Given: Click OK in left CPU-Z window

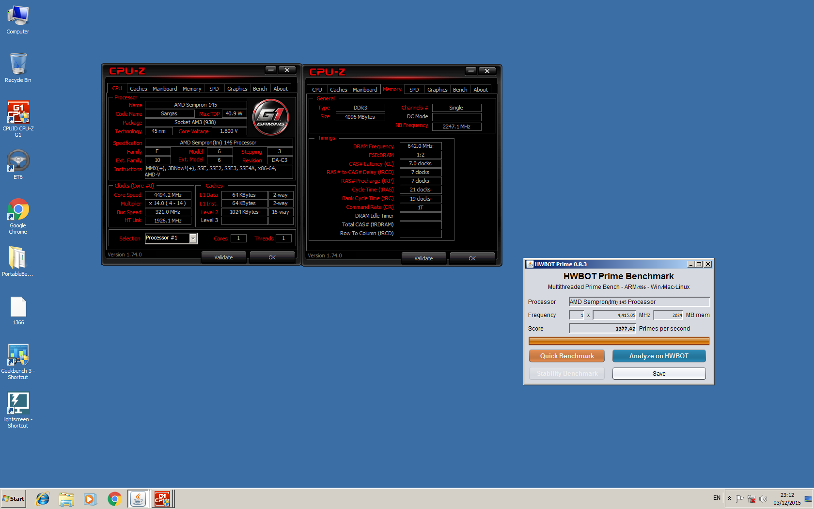Looking at the screenshot, I should pos(272,257).
